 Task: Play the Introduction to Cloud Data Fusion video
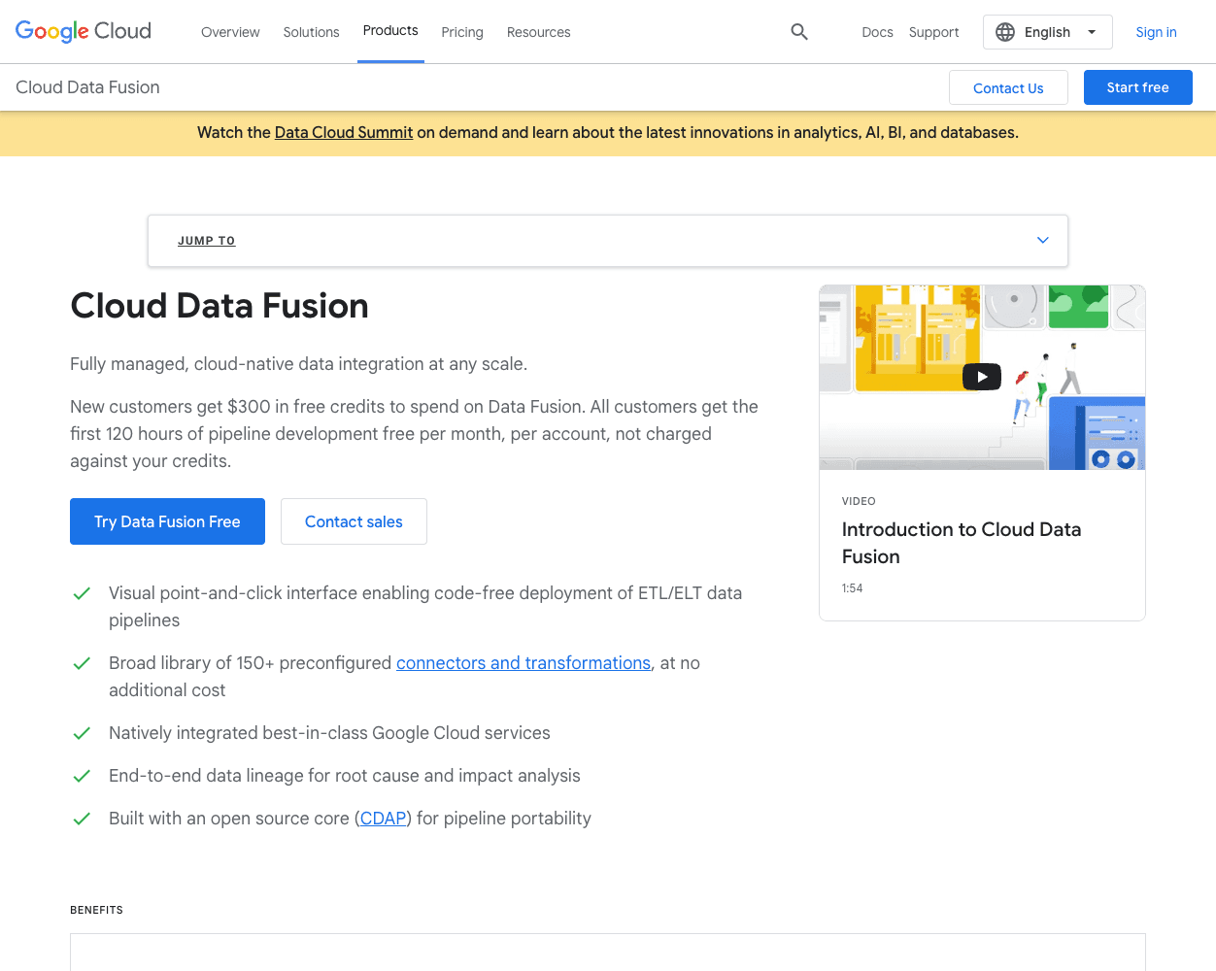coord(982,377)
